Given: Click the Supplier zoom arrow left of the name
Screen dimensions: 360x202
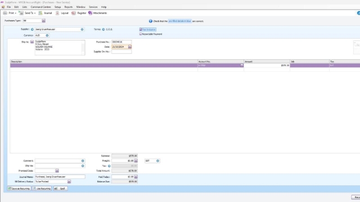Looking at the screenshot, I should pyautogui.click(x=32, y=29).
